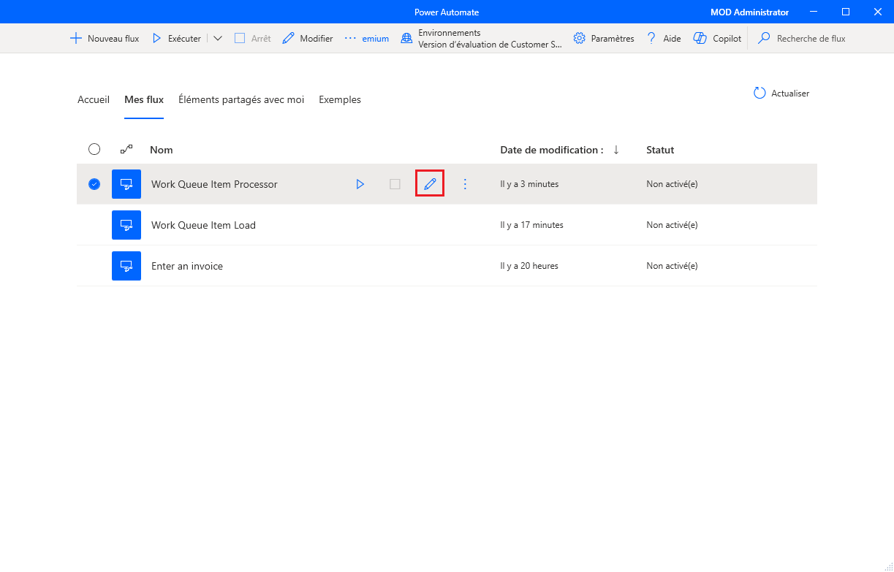Image resolution: width=894 pixels, height=572 pixels.
Task: Uncheck Work Queue Item Processor selection
Action: pyautogui.click(x=94, y=184)
